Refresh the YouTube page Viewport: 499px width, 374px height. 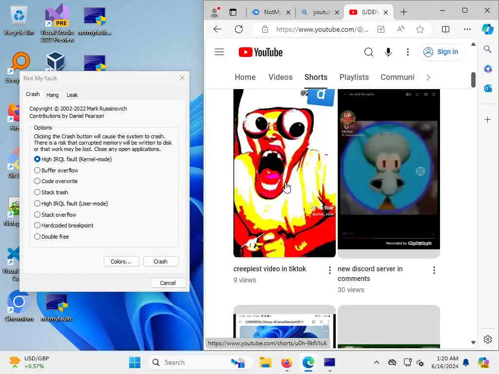(239, 29)
